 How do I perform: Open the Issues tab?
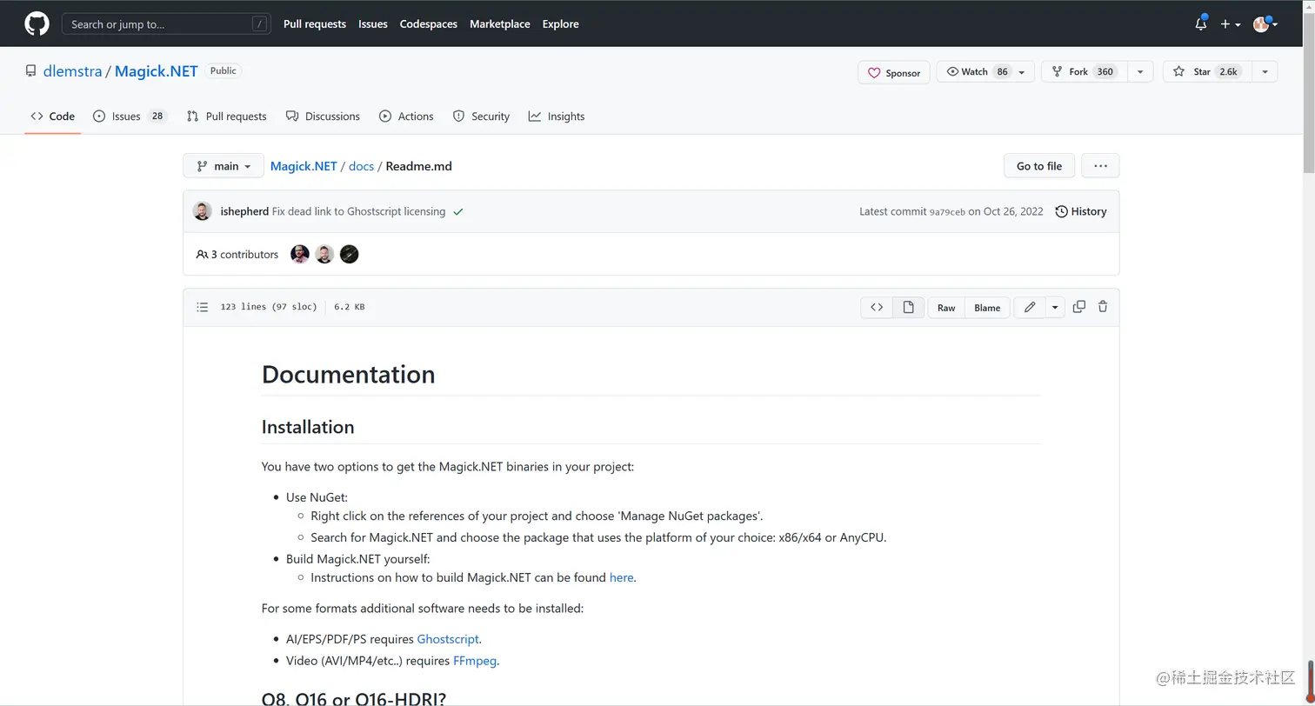[130, 117]
